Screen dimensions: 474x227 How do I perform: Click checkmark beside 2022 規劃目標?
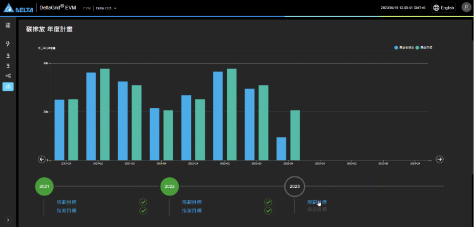pyautogui.click(x=268, y=202)
